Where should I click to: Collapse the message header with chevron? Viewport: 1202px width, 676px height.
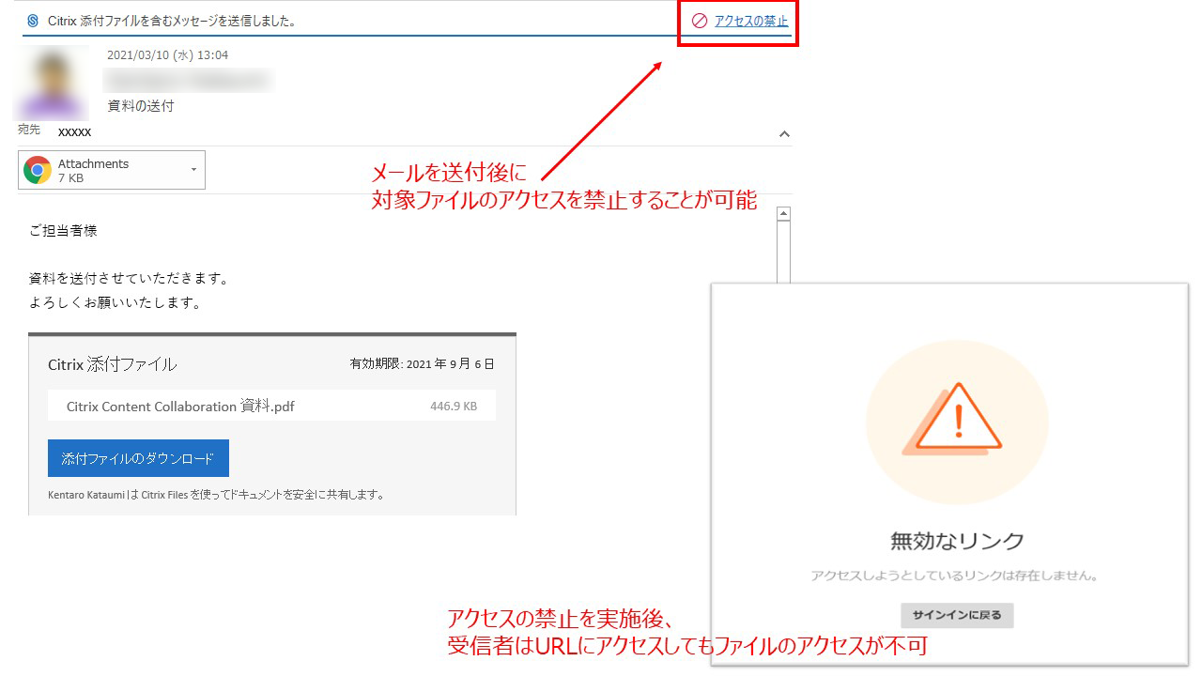785,134
